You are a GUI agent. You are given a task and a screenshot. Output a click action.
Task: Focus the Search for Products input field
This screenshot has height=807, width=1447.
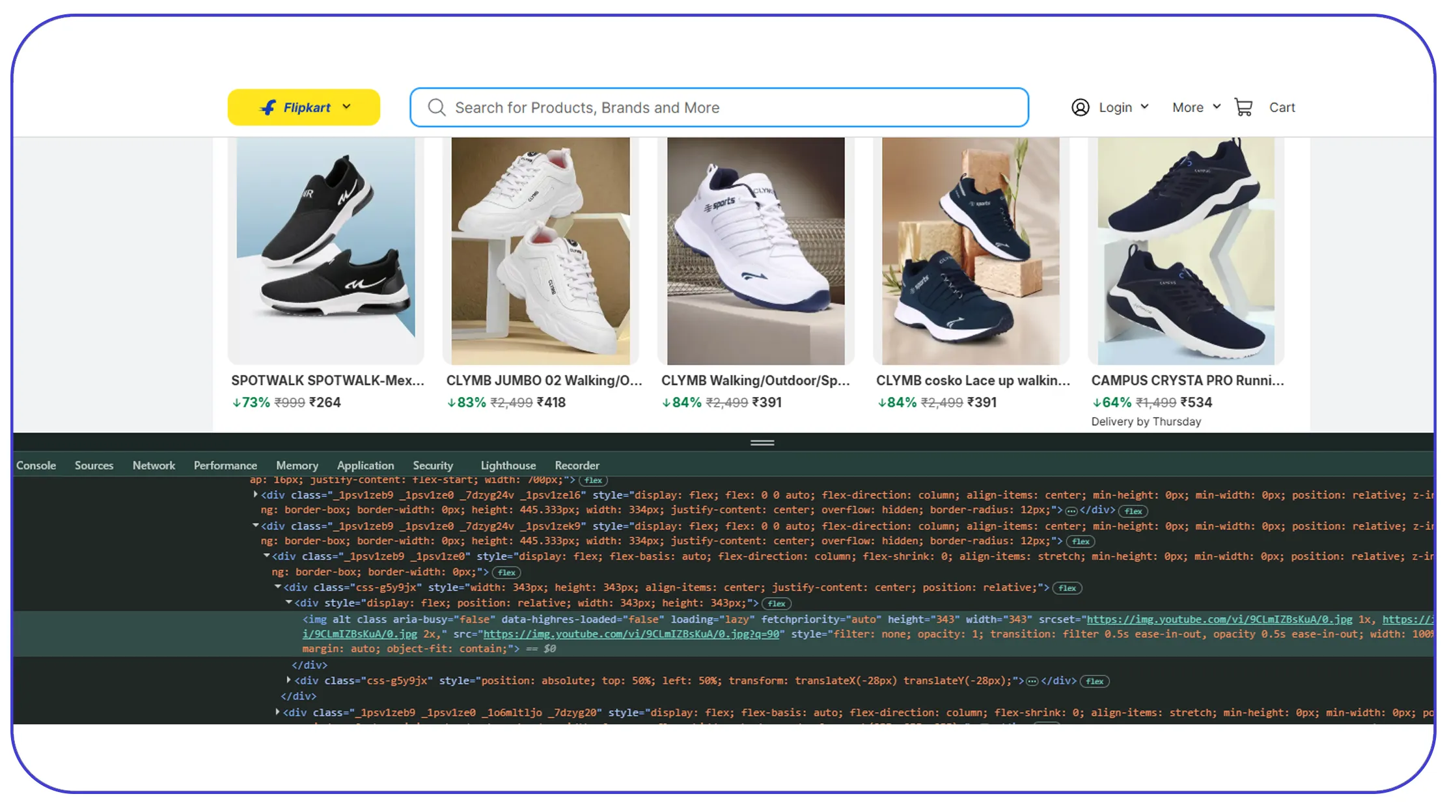pos(719,107)
